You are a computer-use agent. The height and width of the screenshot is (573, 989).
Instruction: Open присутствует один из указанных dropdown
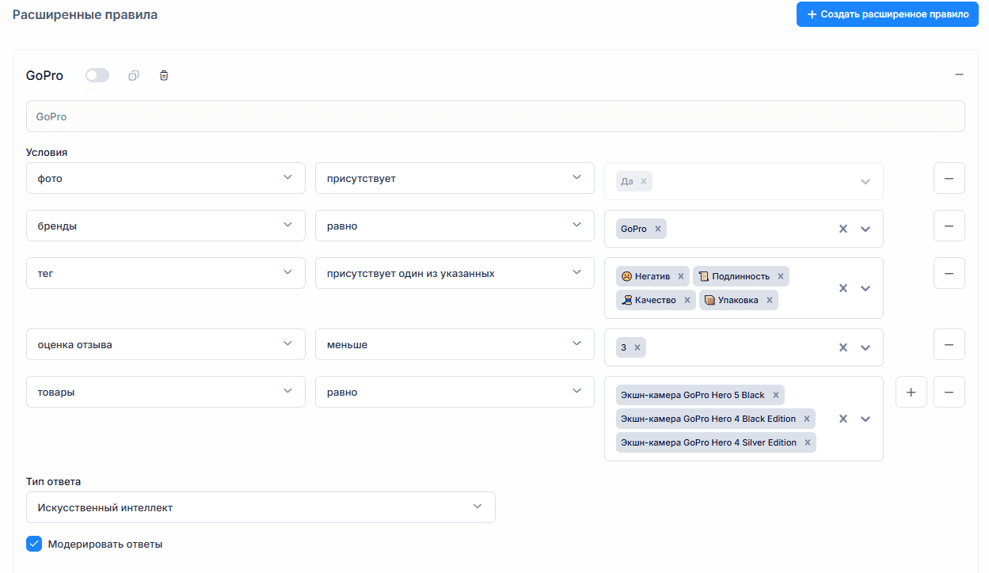tap(455, 273)
